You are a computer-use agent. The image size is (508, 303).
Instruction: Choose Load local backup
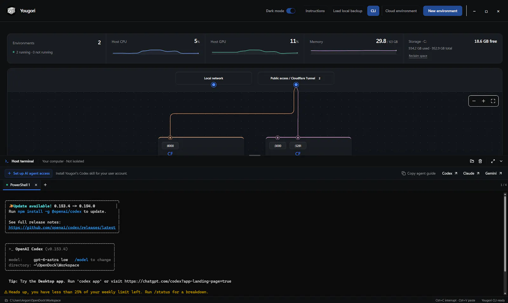tap(348, 11)
